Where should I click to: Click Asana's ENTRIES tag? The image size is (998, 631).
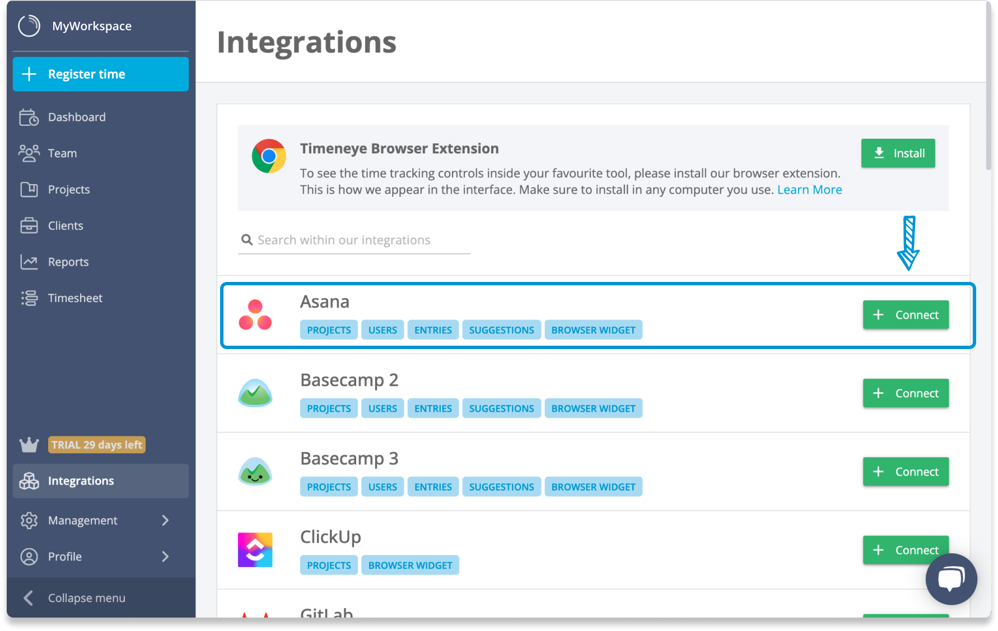click(433, 330)
